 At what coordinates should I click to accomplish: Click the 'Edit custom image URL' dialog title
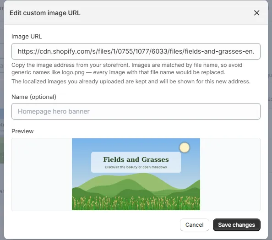tap(45, 13)
